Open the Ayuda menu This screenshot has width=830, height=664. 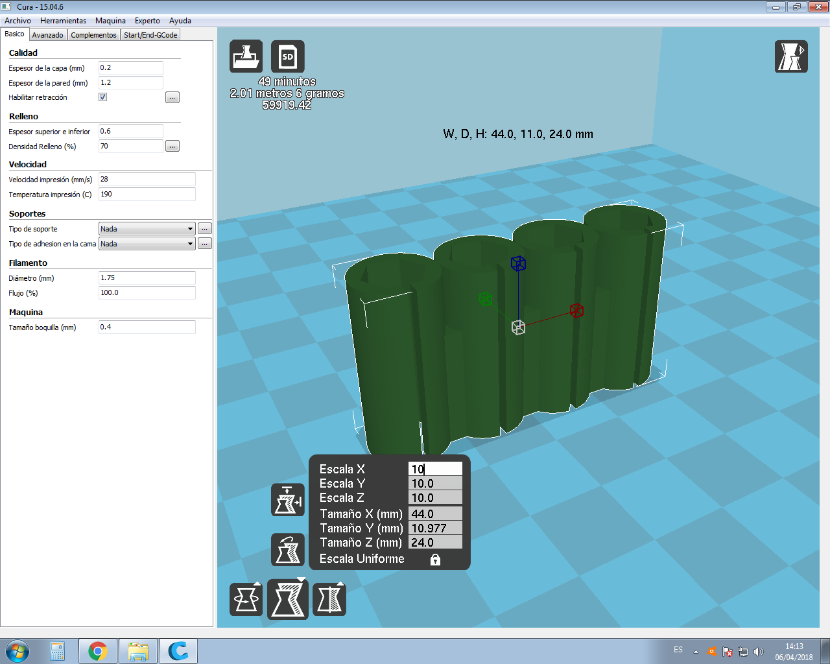point(180,21)
